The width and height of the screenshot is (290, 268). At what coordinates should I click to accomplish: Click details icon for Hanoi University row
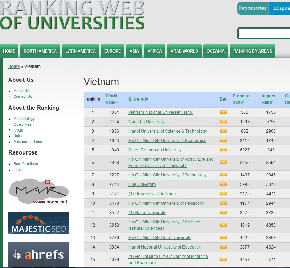[223, 212]
